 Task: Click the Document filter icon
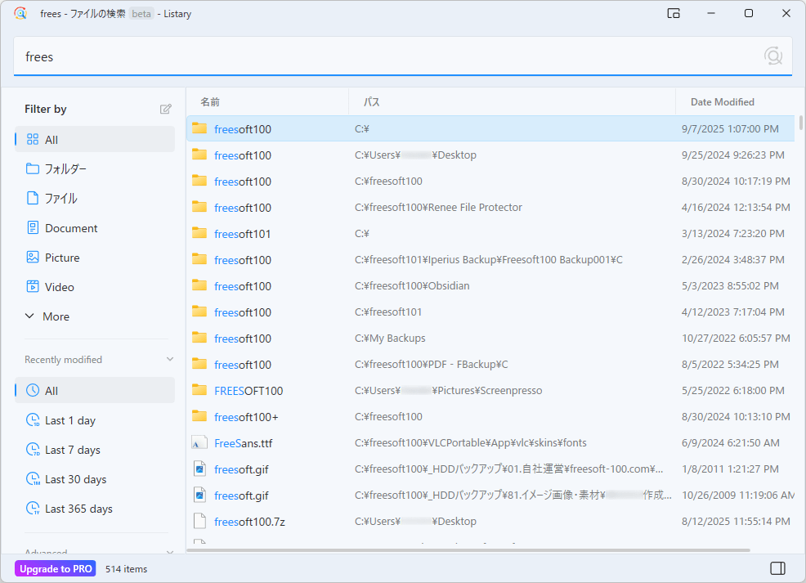(x=33, y=228)
